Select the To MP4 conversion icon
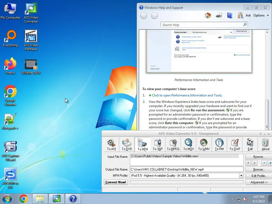Viewport: 272px width, 204px height. pyautogui.click(x=143, y=144)
